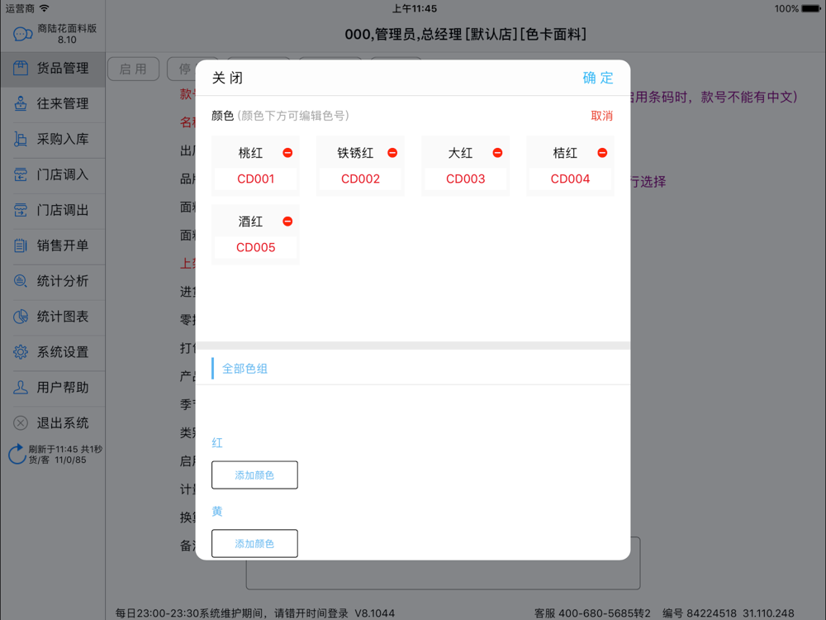Click the 启用 button behind dialog
This screenshot has width=826, height=620.
(133, 69)
